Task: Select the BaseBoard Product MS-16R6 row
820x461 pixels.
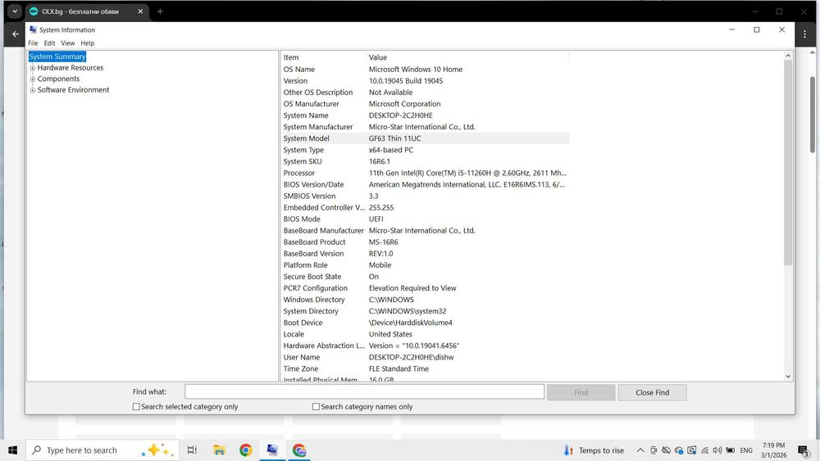Action: [425, 242]
